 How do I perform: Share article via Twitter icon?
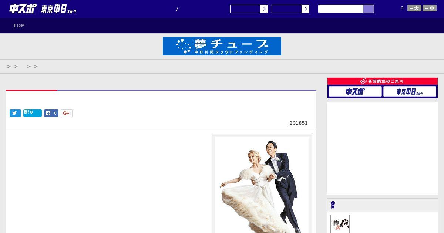pyautogui.click(x=15, y=113)
